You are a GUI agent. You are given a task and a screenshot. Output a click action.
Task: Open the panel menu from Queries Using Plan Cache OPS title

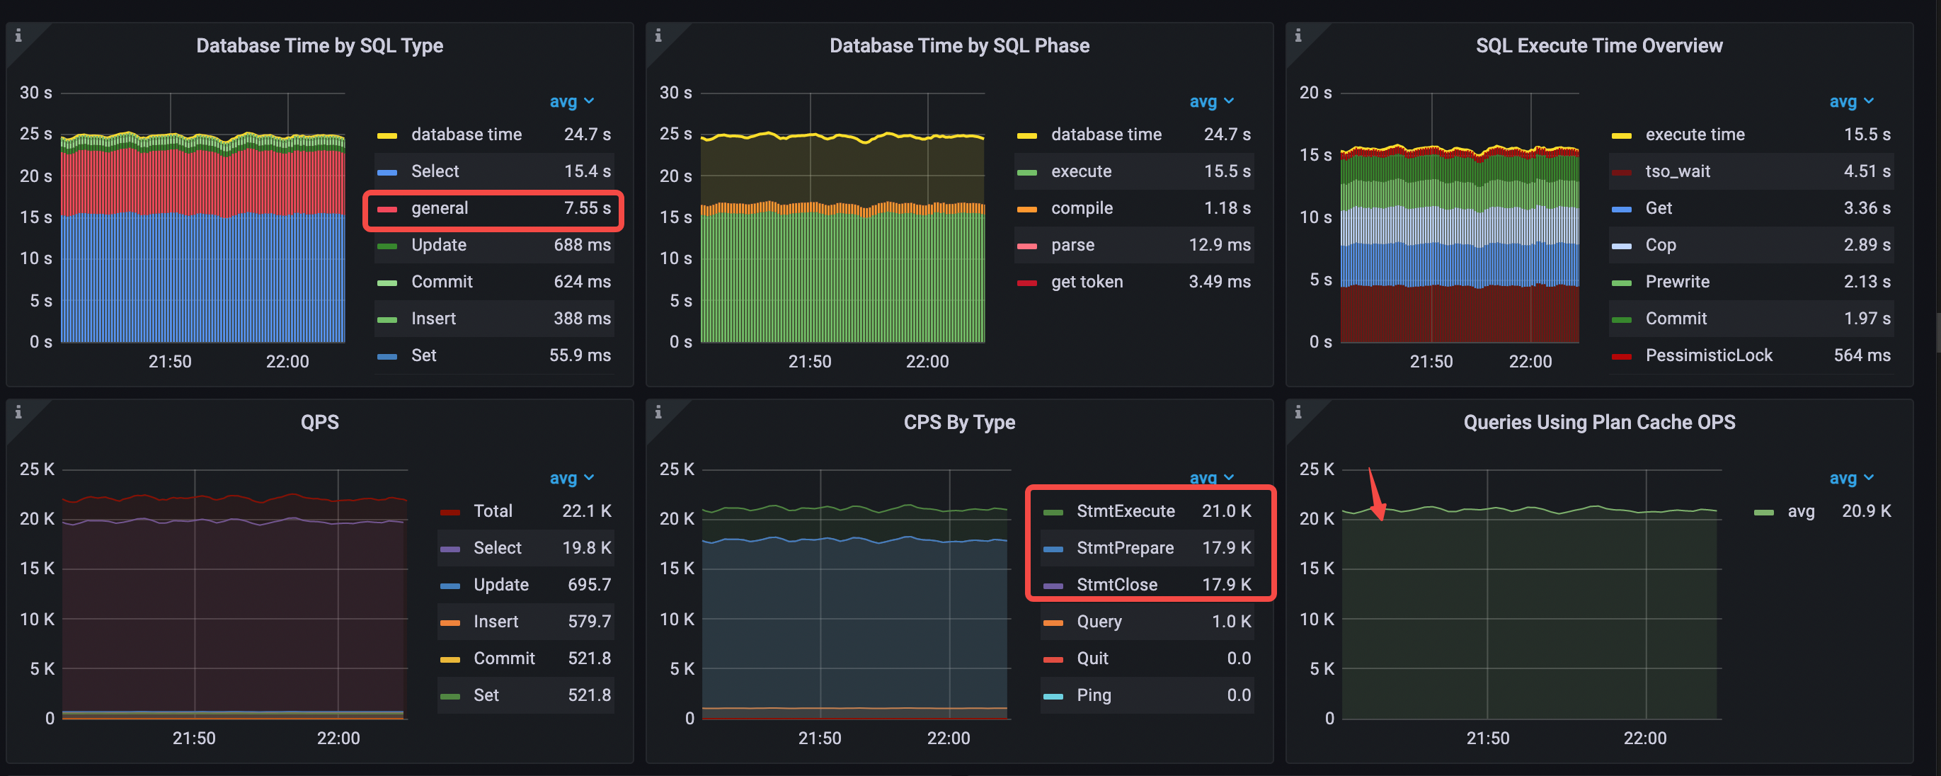tap(1599, 422)
